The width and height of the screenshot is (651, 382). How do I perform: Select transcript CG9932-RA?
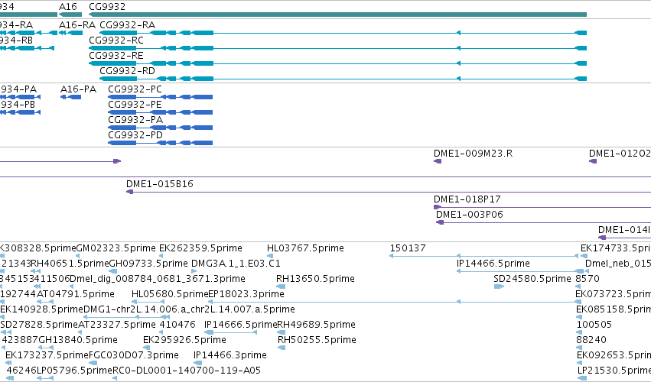[x=343, y=33]
